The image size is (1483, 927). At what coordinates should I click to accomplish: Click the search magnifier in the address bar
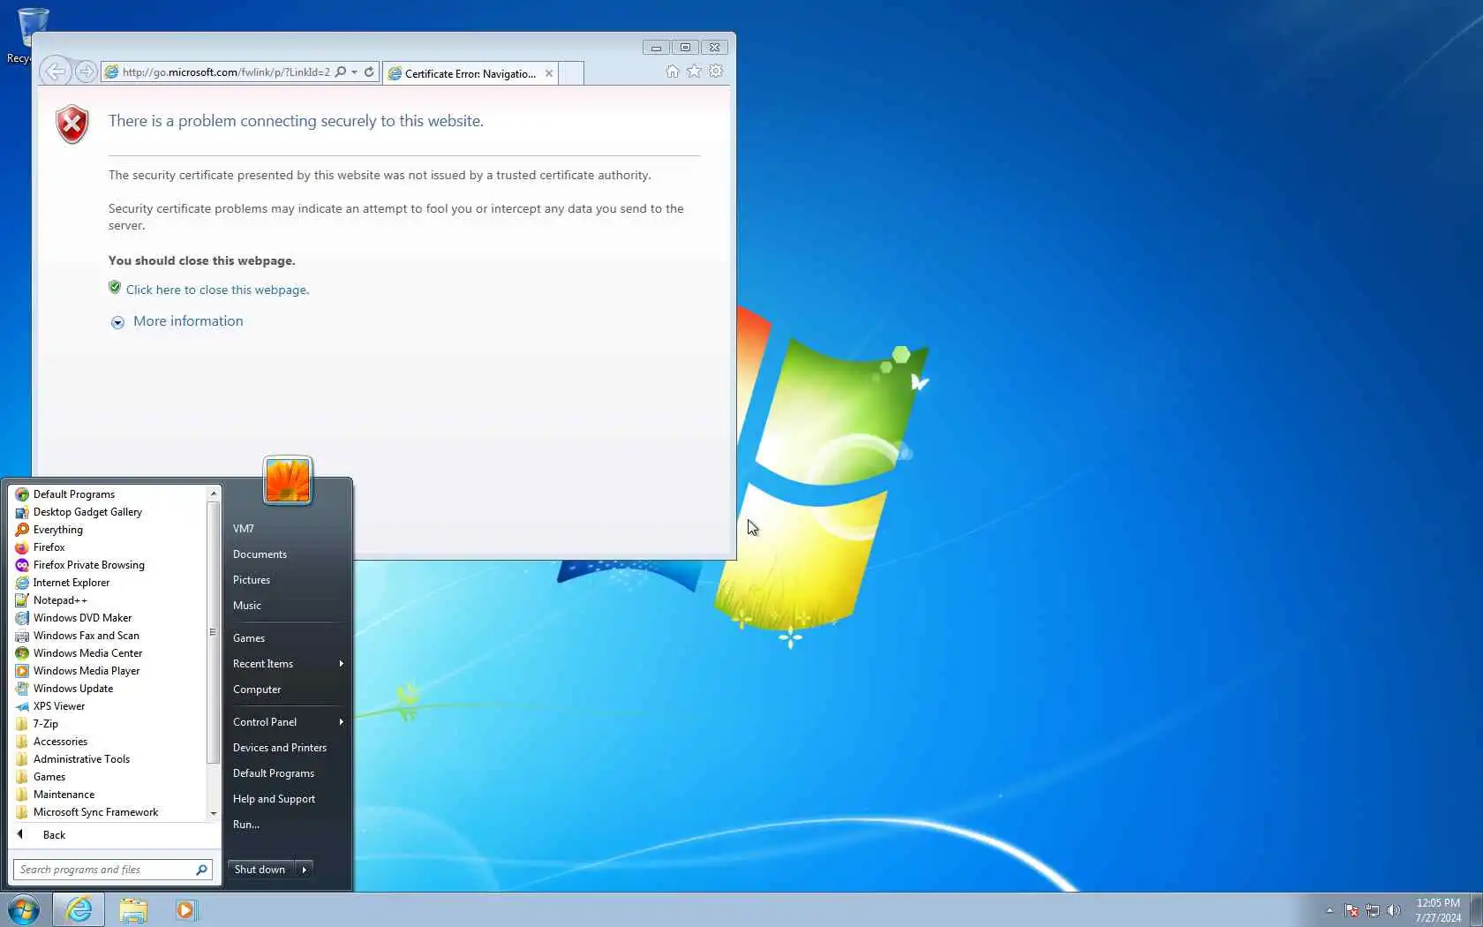point(341,72)
